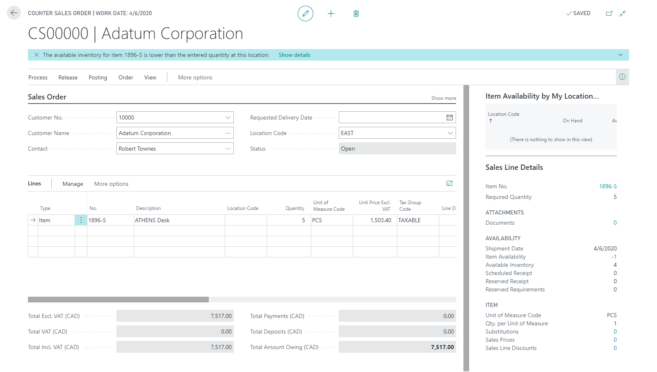Open calendar for Requested Delivery Date

pos(449,117)
